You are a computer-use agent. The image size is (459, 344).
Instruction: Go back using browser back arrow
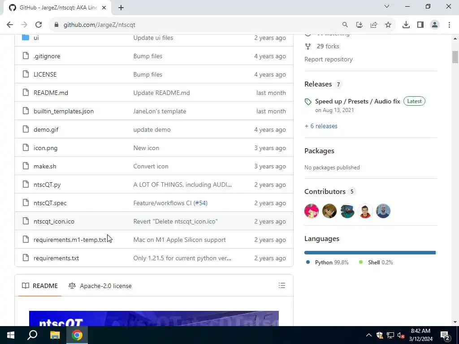click(10, 25)
